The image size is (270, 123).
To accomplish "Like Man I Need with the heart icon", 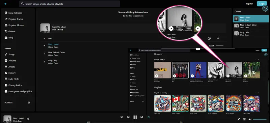I will (x=28, y=119).
